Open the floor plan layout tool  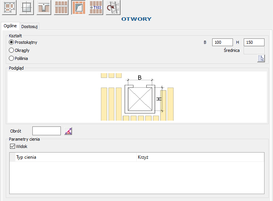pyautogui.click(x=9, y=7)
